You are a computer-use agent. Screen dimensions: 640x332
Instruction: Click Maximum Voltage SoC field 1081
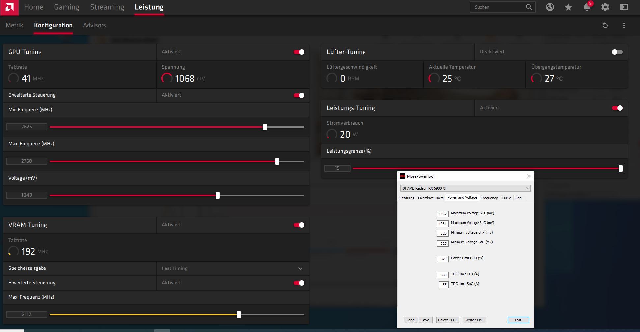pyautogui.click(x=442, y=224)
